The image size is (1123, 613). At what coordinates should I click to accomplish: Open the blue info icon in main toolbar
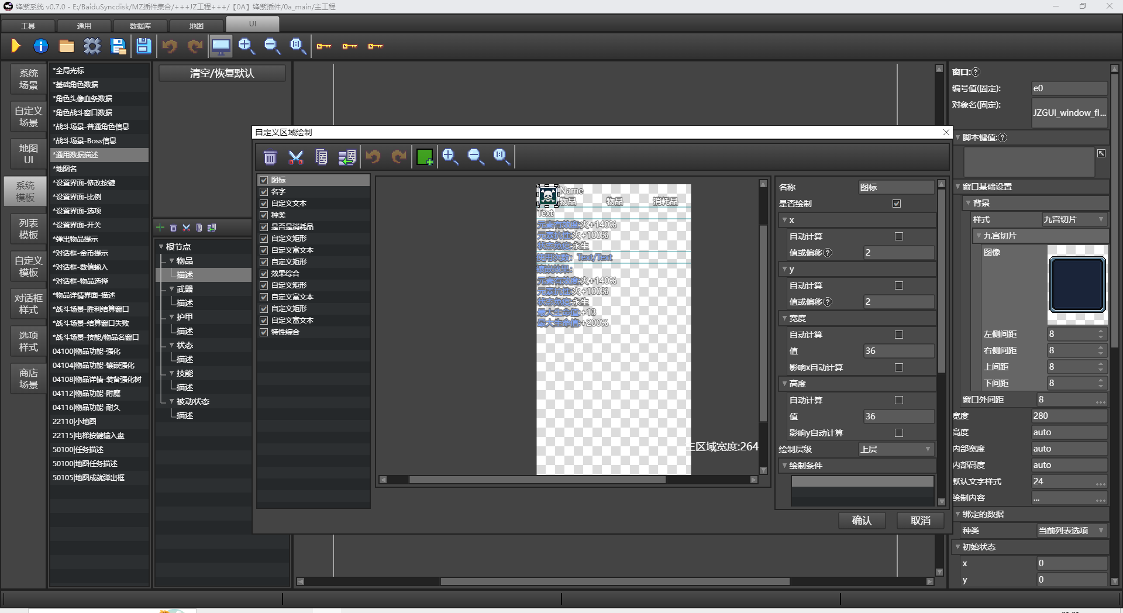[41, 46]
